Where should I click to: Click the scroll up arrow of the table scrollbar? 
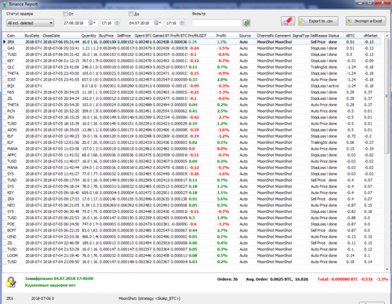(x=387, y=36)
